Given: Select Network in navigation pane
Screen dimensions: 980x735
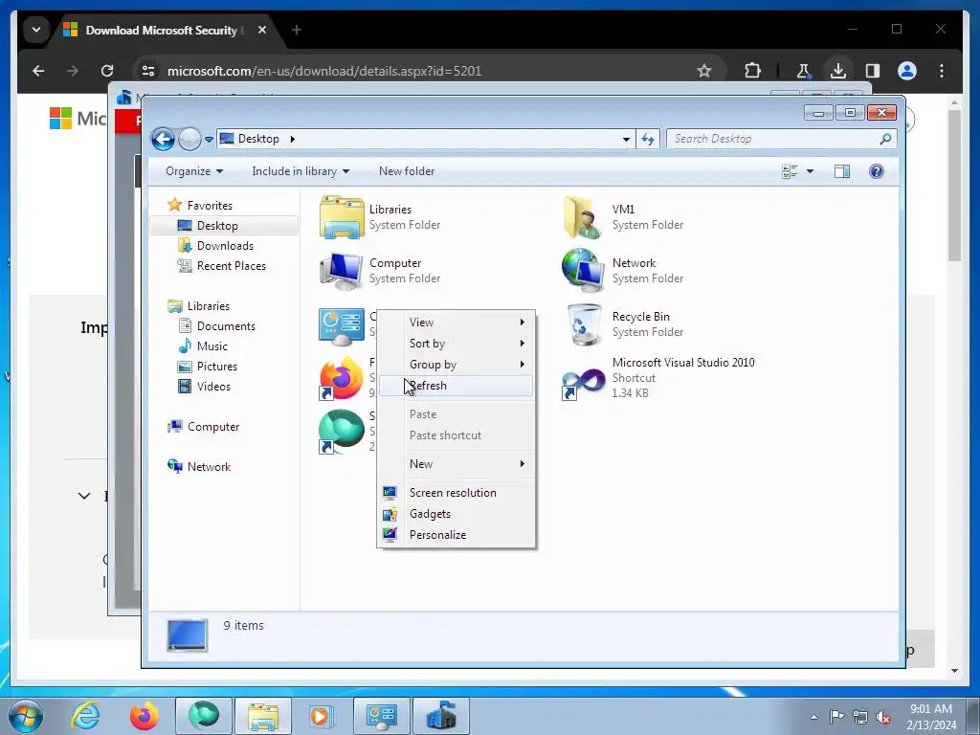Looking at the screenshot, I should (x=199, y=466).
